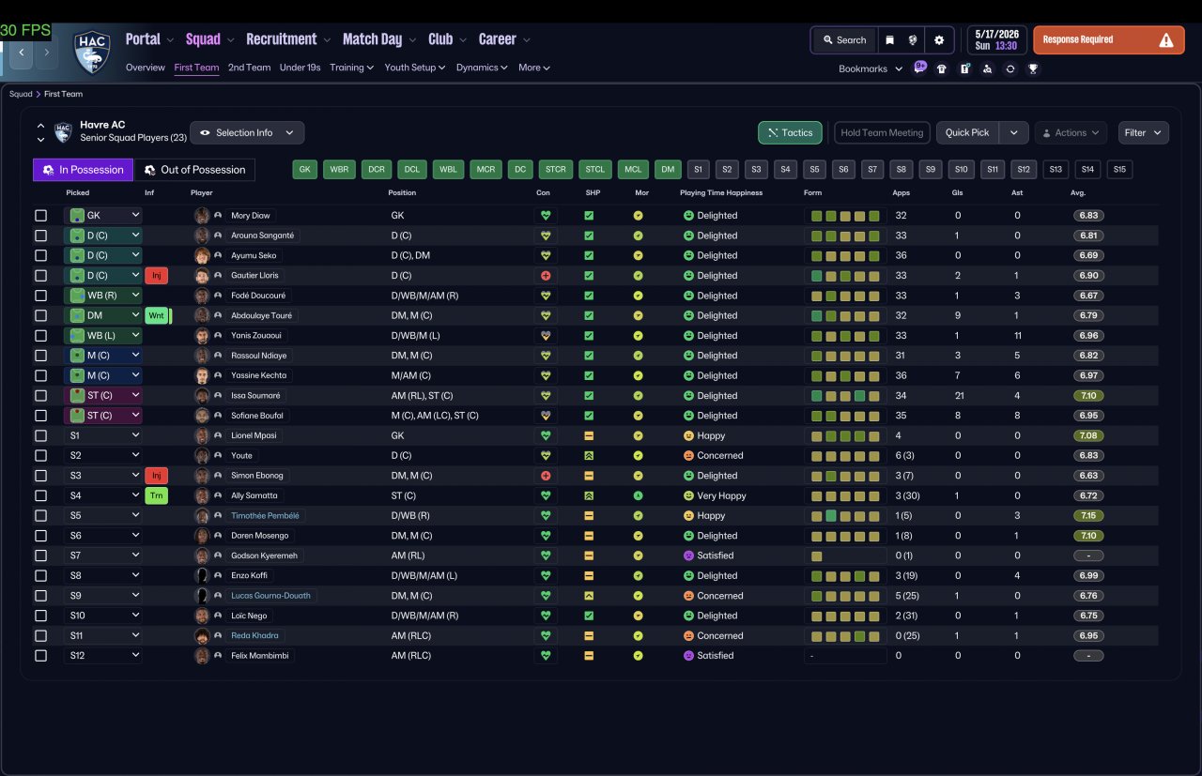Image resolution: width=1202 pixels, height=776 pixels.
Task: Switch to the Out of Possession tab
Action: tap(194, 170)
